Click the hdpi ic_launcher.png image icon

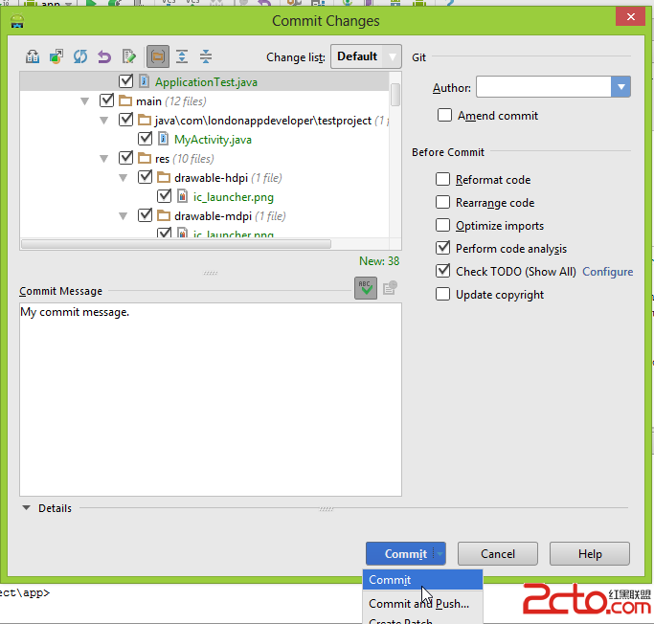tap(182, 196)
